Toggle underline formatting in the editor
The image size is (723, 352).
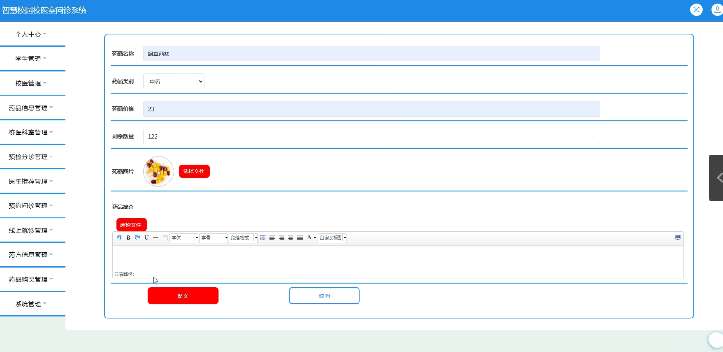146,238
